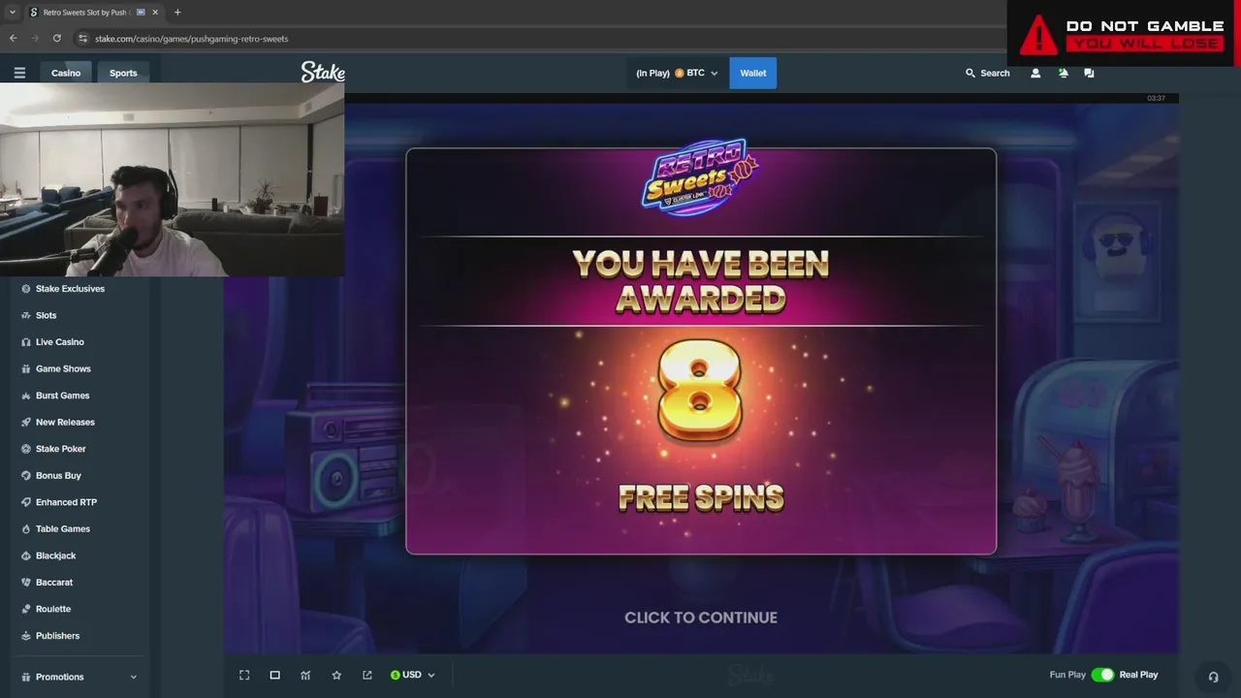Viewport: 1241px width, 698px height.
Task: Open the Sports tab
Action: [123, 73]
